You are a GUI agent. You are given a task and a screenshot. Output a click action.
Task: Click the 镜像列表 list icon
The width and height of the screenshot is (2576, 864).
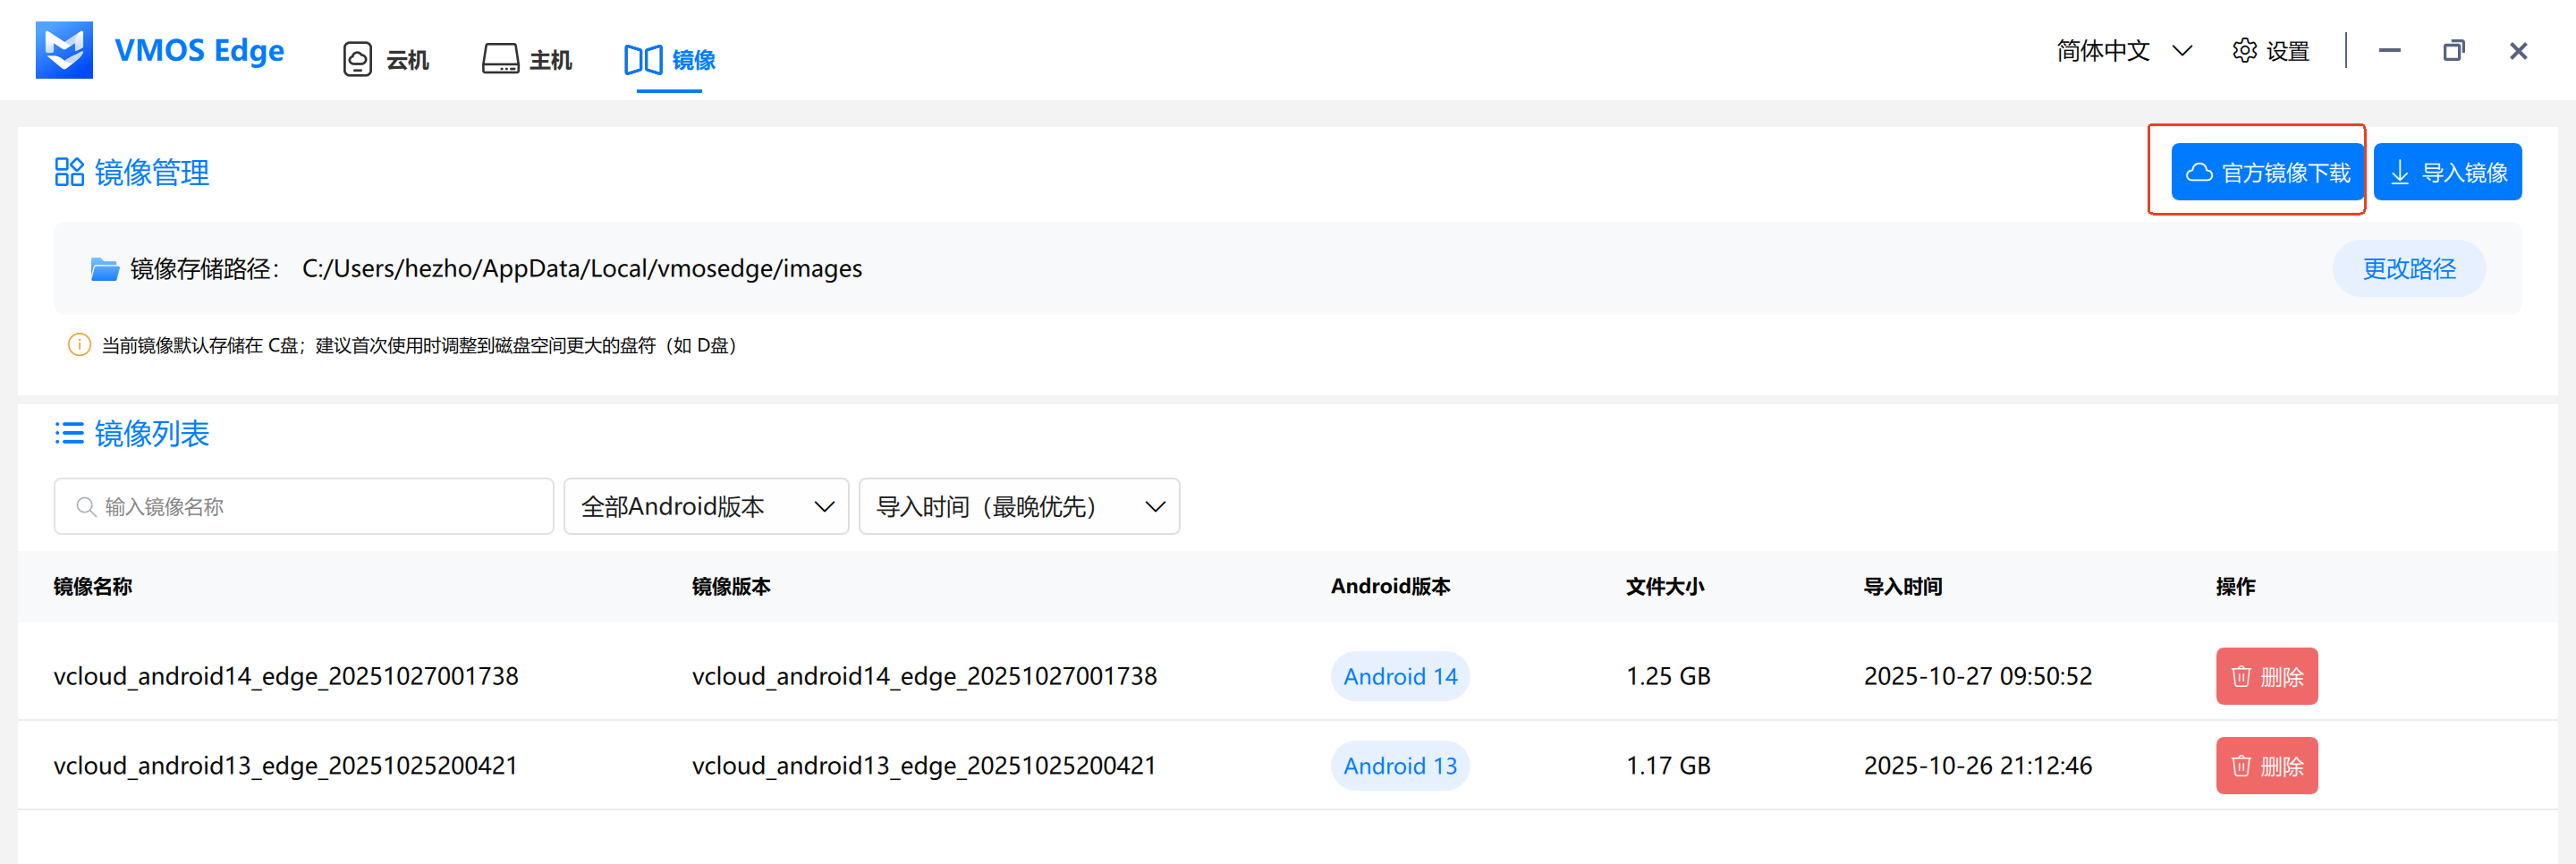click(69, 433)
